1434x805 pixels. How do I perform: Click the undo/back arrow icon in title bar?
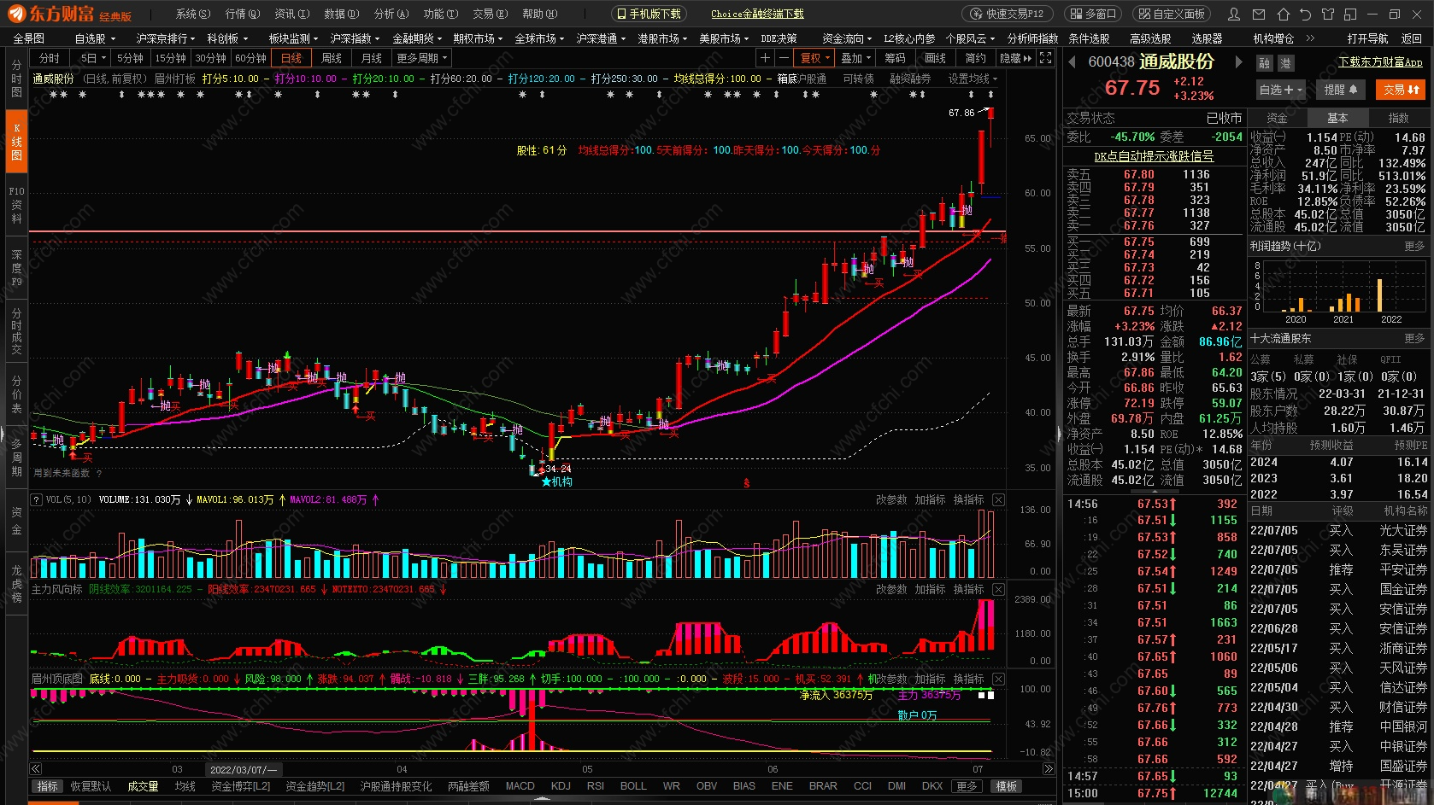(x=1305, y=15)
